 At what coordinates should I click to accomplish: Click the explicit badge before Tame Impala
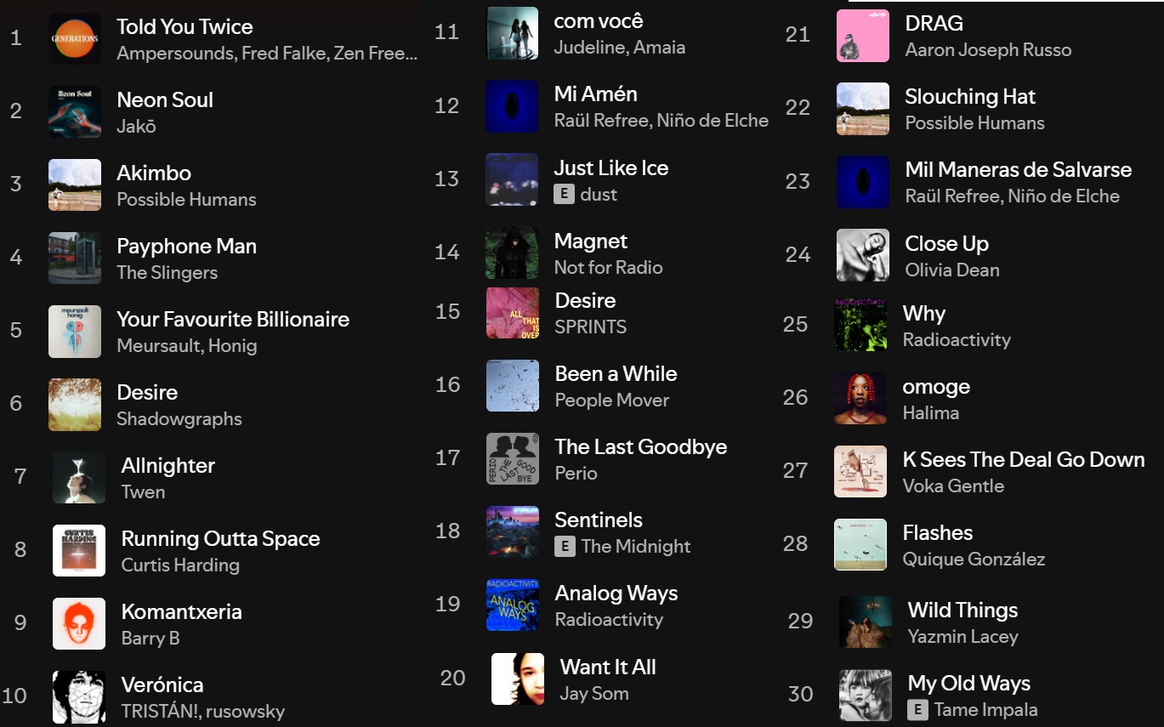(x=917, y=709)
